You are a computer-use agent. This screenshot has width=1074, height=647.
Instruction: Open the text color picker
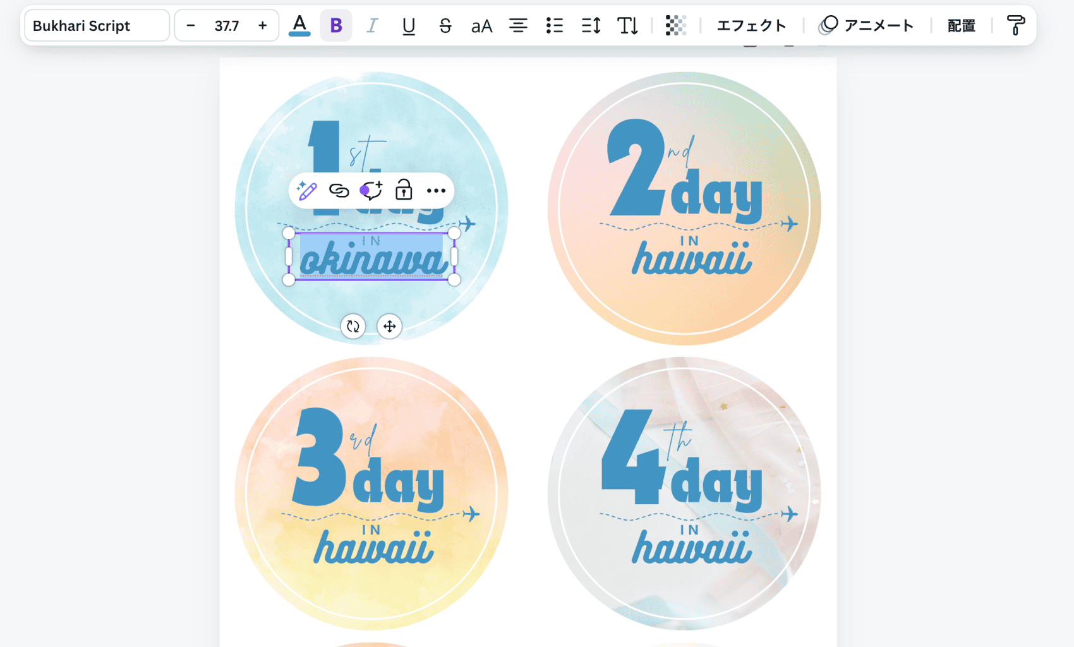299,26
